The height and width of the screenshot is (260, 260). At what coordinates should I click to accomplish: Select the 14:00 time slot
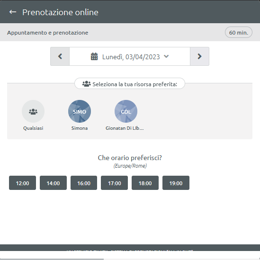click(53, 183)
